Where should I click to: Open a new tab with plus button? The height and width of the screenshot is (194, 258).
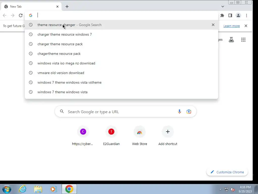tap(67, 7)
